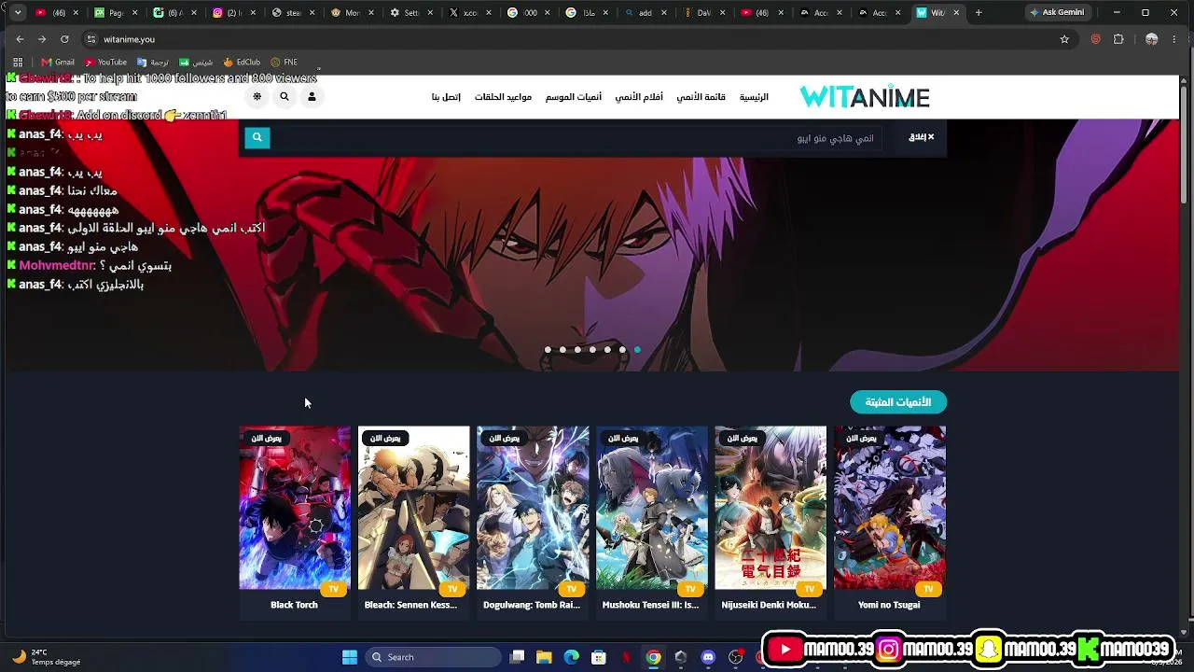Viewport: 1194px width, 672px height.
Task: Reload the page with the refresh icon
Action: click(x=64, y=39)
